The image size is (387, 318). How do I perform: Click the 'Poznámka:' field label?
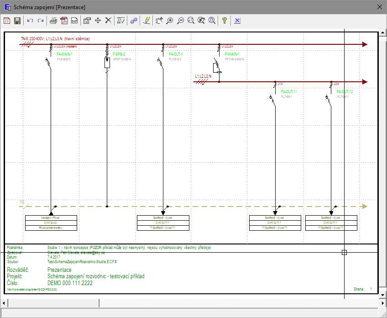(15, 248)
